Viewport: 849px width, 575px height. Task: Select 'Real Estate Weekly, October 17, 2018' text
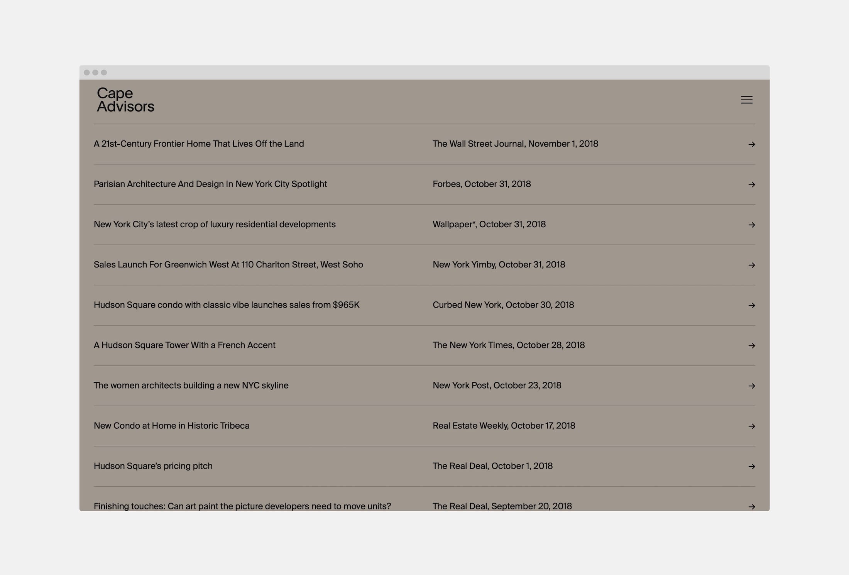coord(504,426)
